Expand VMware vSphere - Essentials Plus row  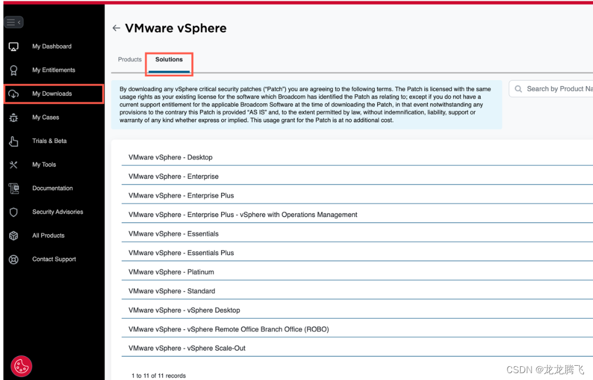click(357, 253)
